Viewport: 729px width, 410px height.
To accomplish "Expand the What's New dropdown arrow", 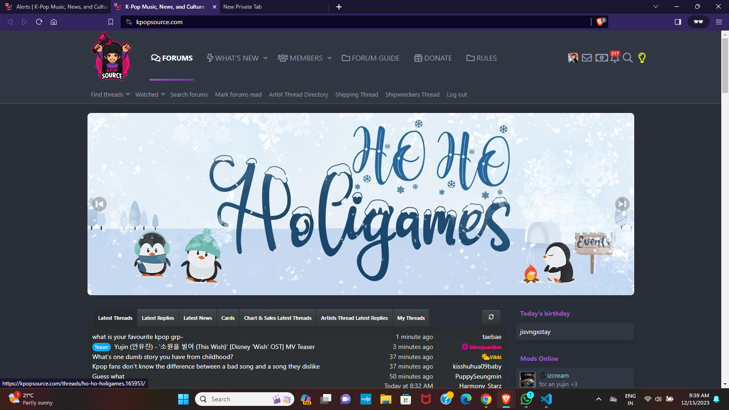I will pyautogui.click(x=266, y=58).
